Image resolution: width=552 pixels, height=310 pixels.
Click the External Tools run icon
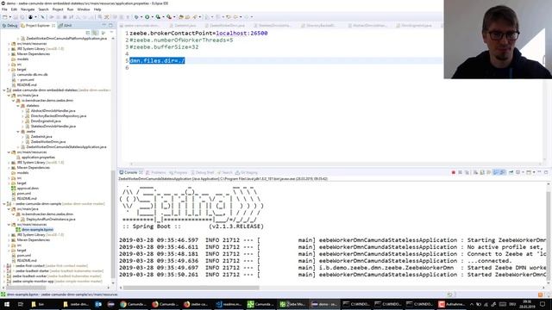tap(169, 17)
